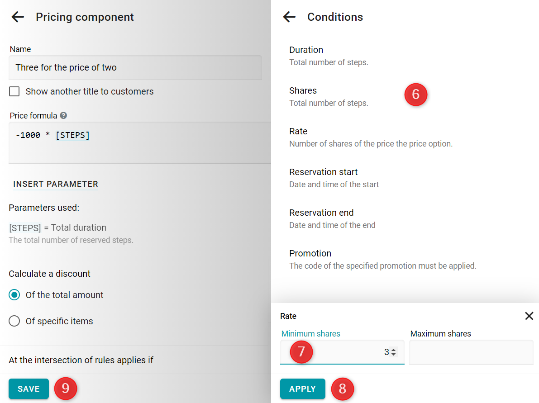The image size is (539, 403).
Task: Focus the Name text field
Action: [x=135, y=68]
